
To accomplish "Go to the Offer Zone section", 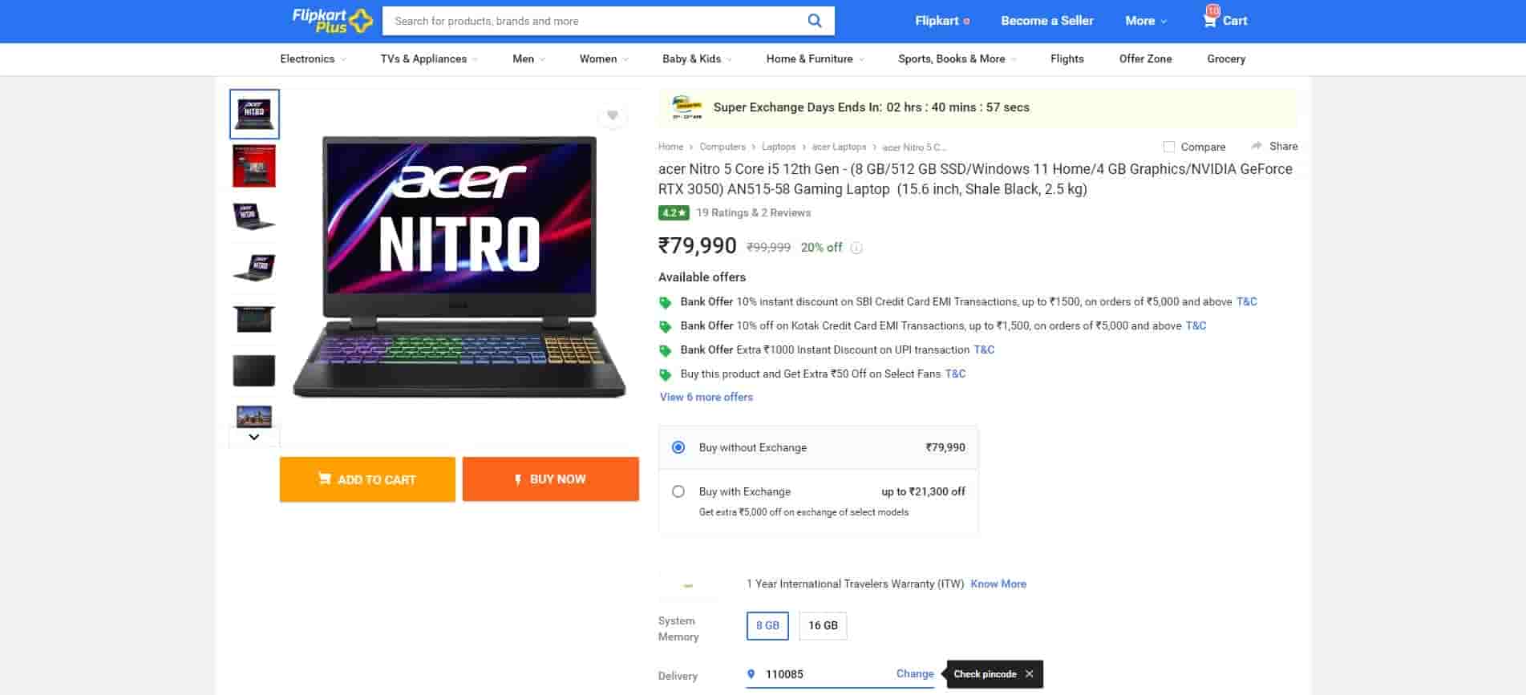I will coord(1145,59).
